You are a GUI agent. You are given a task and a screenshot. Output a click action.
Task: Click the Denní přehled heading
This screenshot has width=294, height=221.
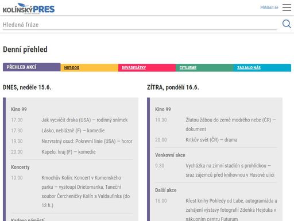(x=25, y=49)
